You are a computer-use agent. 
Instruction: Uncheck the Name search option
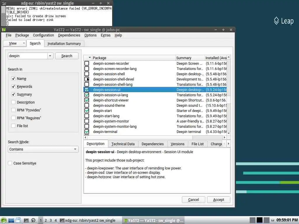click(x=13, y=78)
